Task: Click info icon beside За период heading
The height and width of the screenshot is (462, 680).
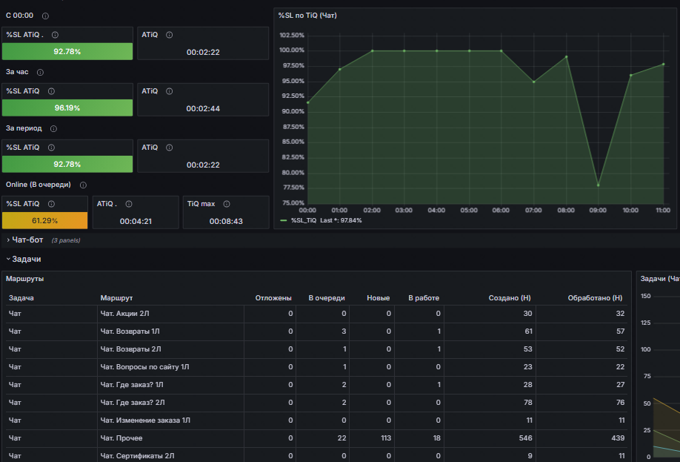Action: [x=53, y=129]
